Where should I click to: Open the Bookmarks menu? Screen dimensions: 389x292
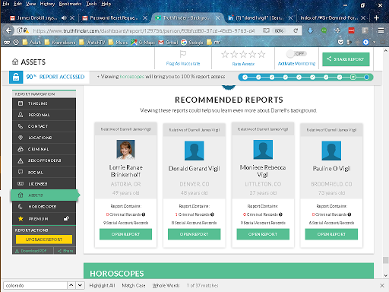point(70,4)
